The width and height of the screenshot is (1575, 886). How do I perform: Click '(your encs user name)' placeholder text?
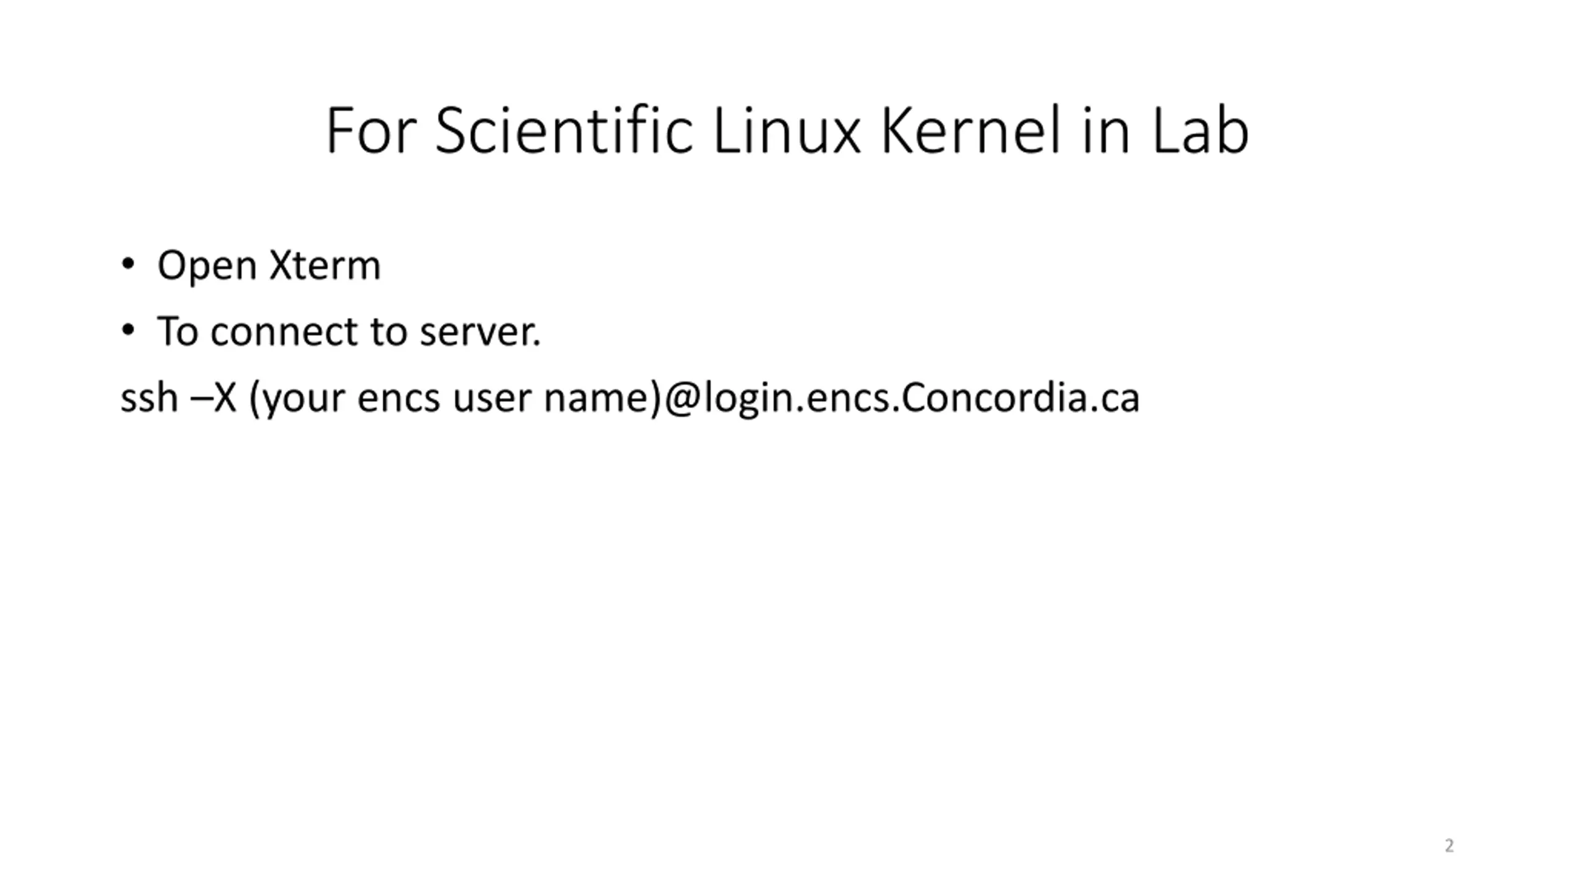tap(455, 399)
